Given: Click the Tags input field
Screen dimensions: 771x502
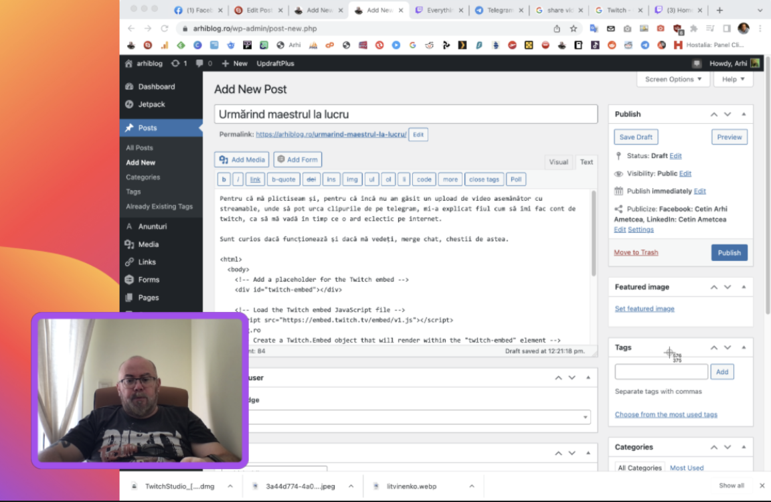Looking at the screenshot, I should tap(661, 371).
